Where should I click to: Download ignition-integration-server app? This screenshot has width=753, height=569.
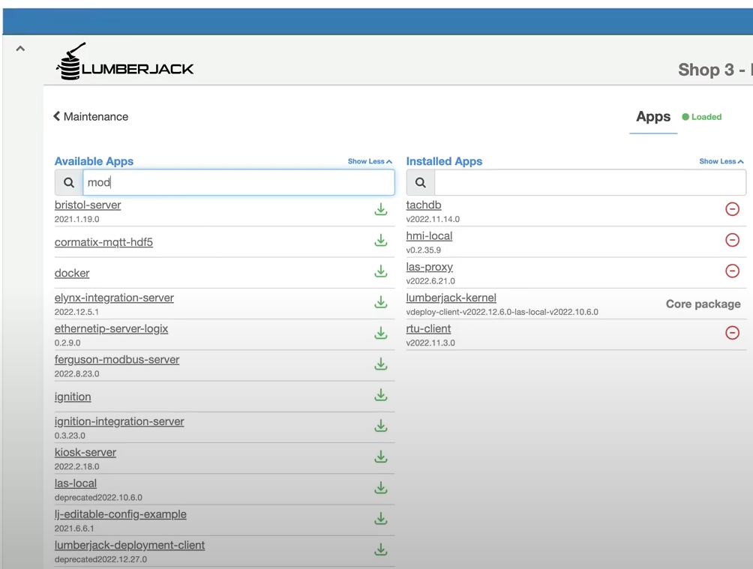tap(381, 426)
